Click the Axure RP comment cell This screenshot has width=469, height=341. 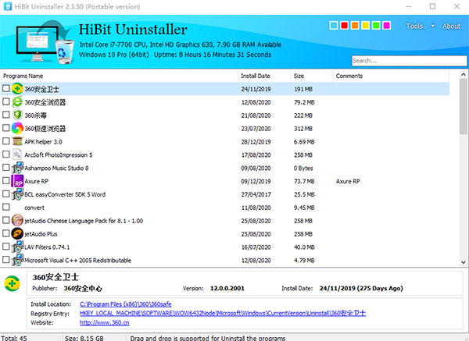[348, 181]
